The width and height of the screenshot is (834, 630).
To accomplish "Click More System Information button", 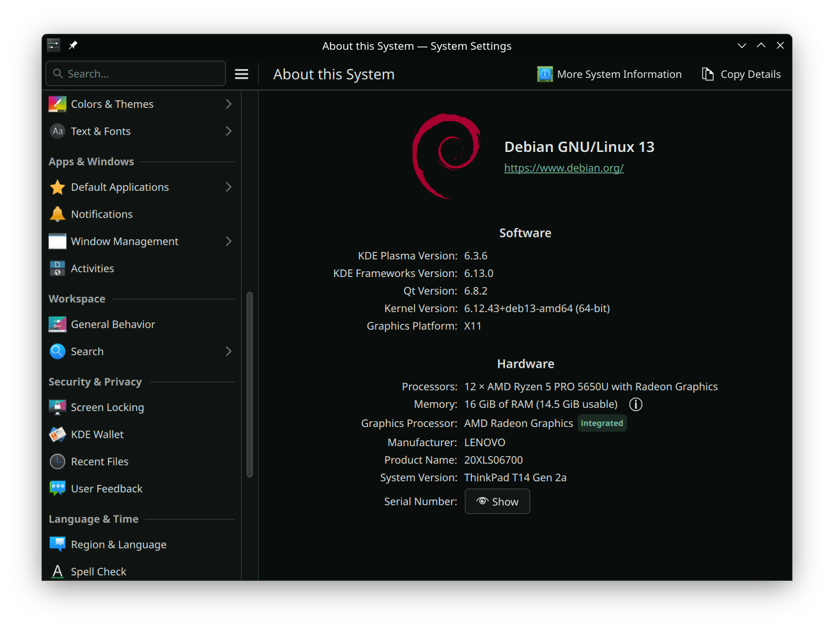I will click(610, 74).
